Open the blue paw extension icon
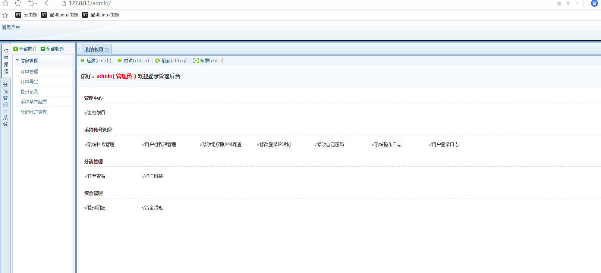Screen dimensions: 601x273 (594, 3)
